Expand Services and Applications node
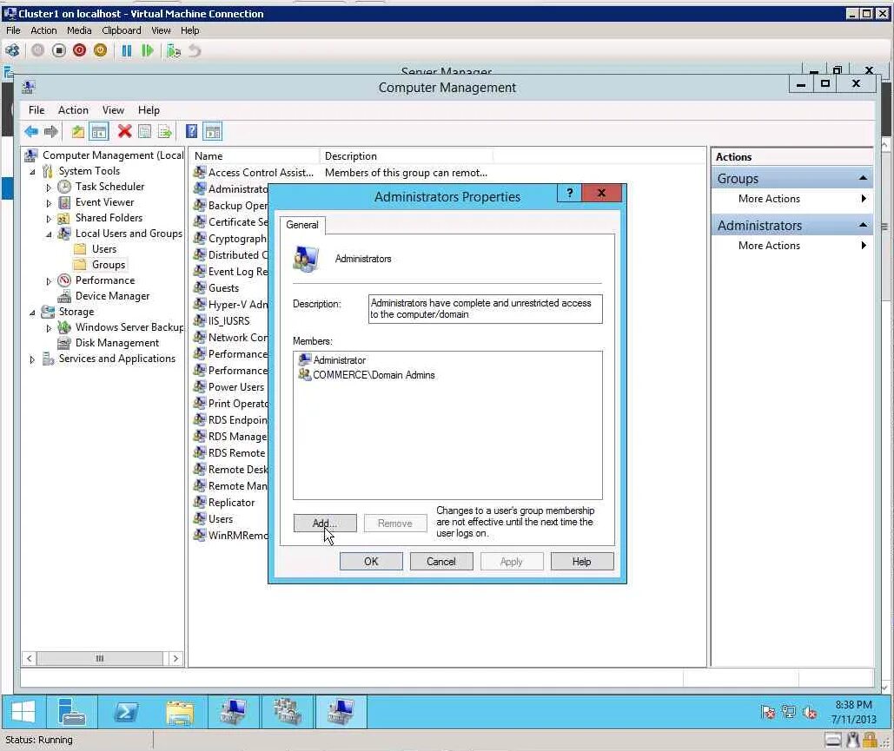This screenshot has height=751, width=894. click(32, 359)
